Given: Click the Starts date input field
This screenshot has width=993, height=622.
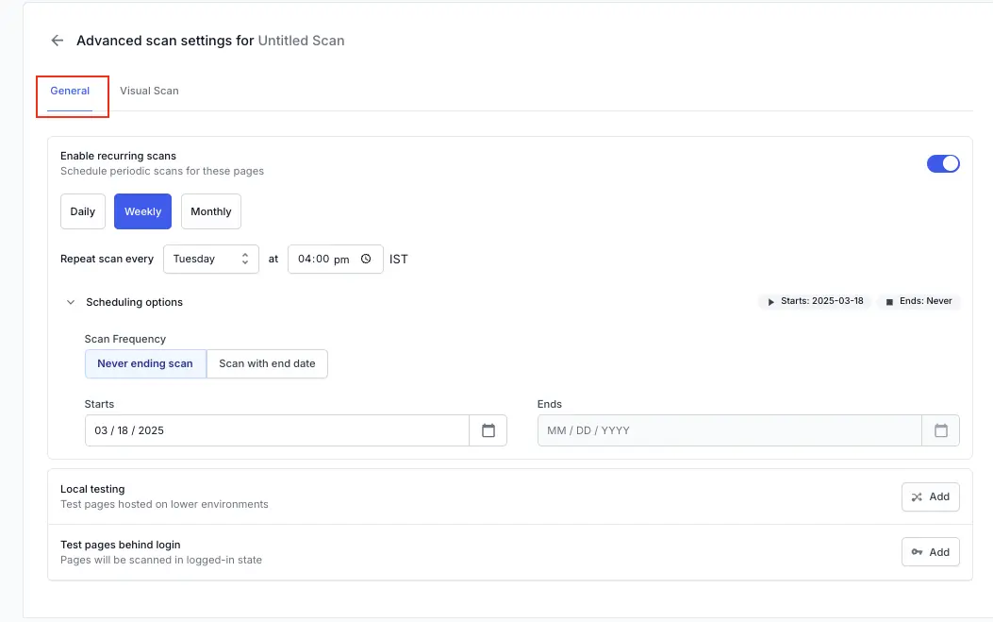Looking at the screenshot, I should 276,430.
